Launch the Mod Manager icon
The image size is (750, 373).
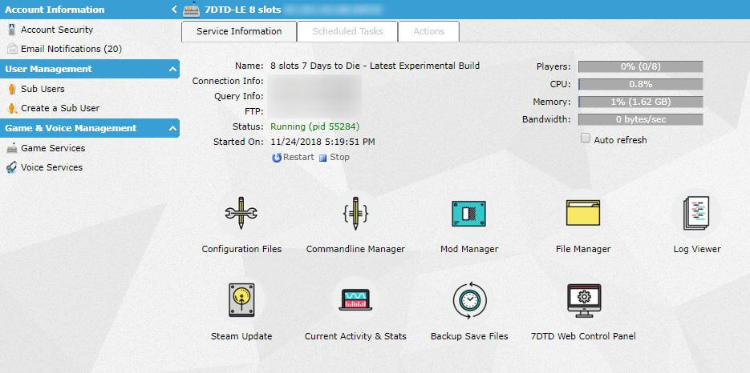pos(469,214)
